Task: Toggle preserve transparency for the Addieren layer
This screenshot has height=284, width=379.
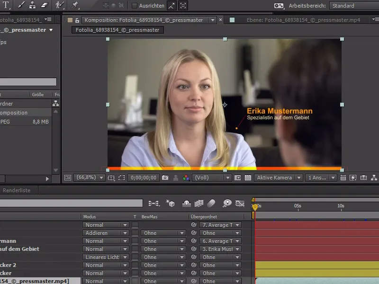Action: point(135,233)
